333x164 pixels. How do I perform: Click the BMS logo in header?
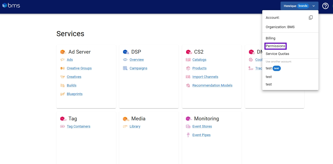point(11,5)
